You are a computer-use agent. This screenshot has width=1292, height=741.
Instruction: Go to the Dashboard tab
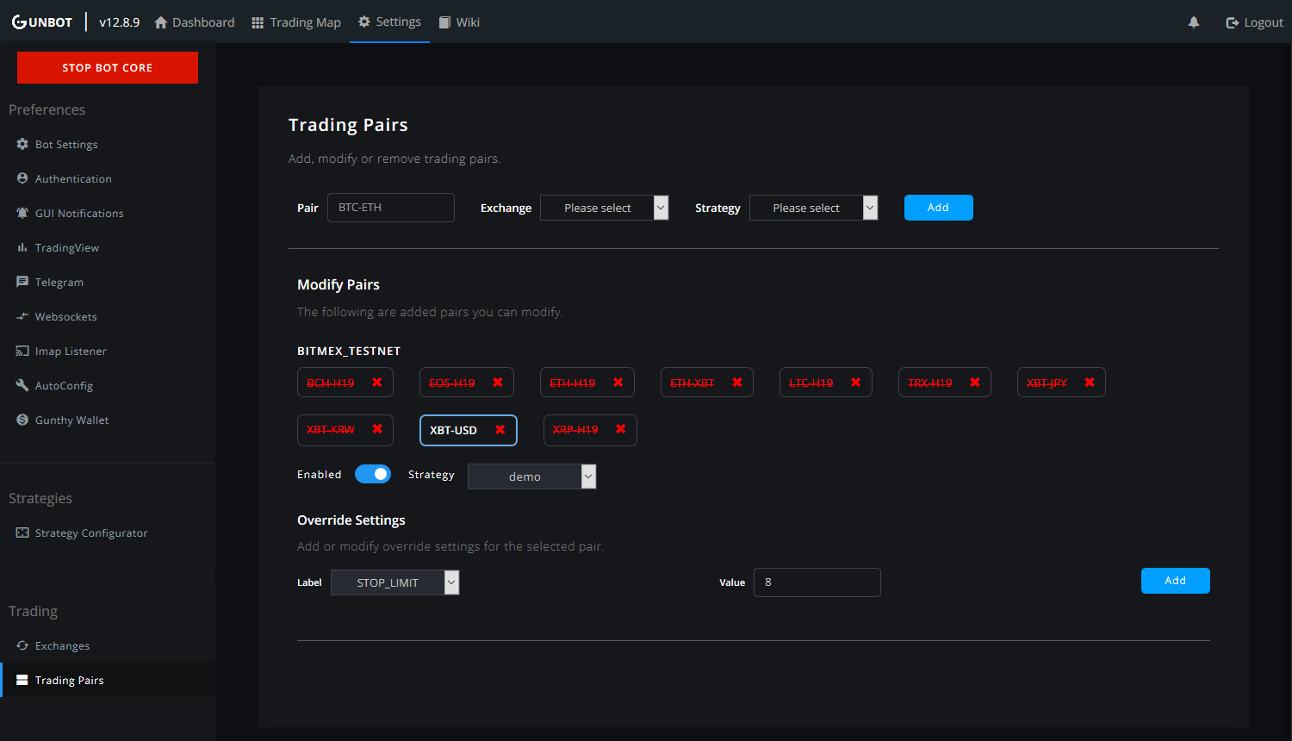click(195, 22)
